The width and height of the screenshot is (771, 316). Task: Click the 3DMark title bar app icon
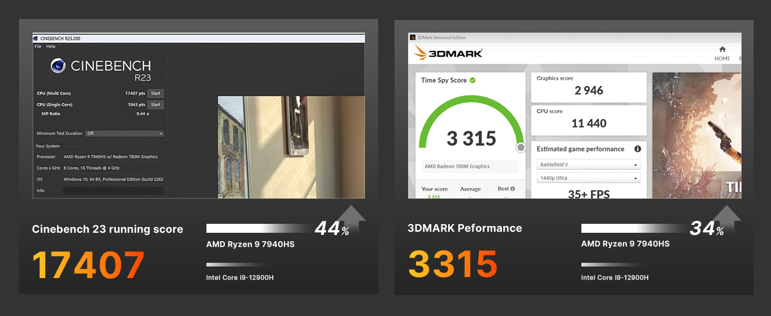(413, 38)
